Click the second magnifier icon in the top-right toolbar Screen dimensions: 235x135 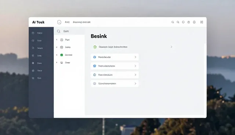coord(178,22)
